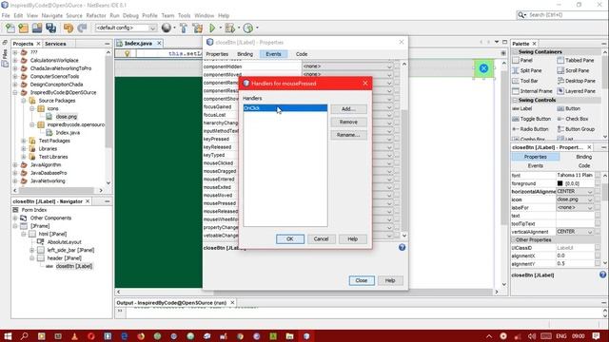Run the project with green play icon
This screenshot has width=609, height=342.
212,28
